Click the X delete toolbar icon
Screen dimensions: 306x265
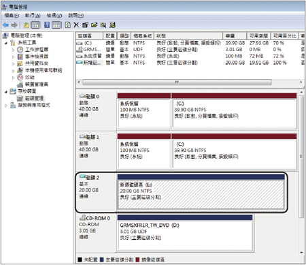tap(76, 25)
